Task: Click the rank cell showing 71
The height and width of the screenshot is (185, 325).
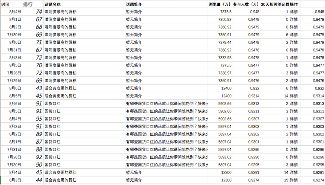Action: pyautogui.click(x=33, y=43)
